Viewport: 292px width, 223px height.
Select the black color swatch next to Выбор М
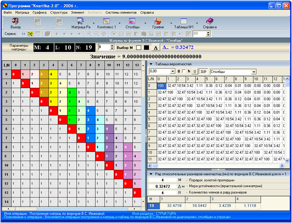tap(147, 48)
